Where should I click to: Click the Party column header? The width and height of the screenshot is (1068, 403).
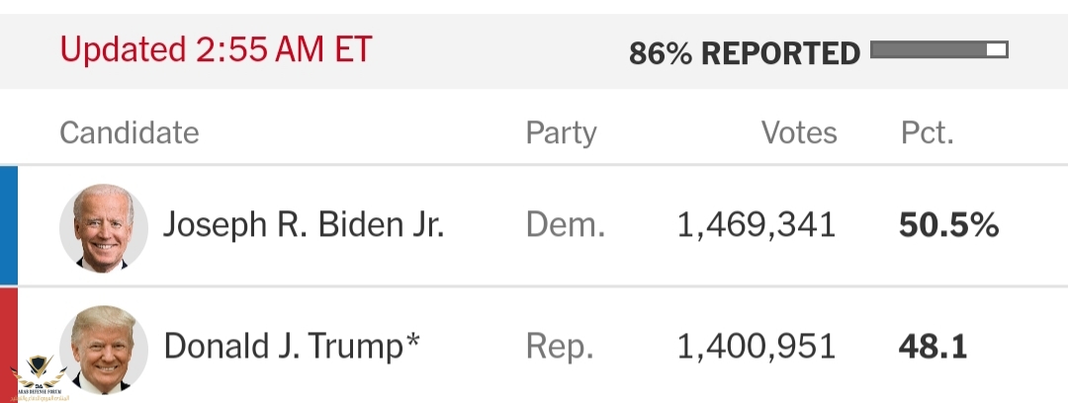[x=562, y=133]
